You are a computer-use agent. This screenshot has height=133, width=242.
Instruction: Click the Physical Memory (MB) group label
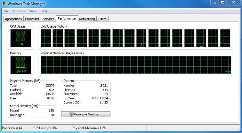25,81
